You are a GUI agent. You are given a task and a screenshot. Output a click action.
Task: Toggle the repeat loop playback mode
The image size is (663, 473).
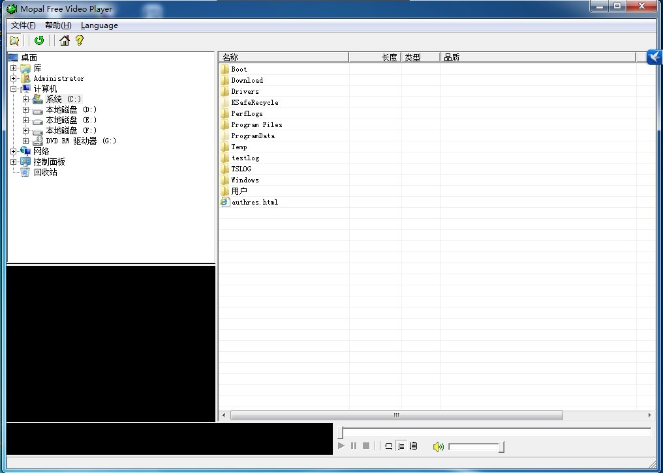(x=389, y=446)
